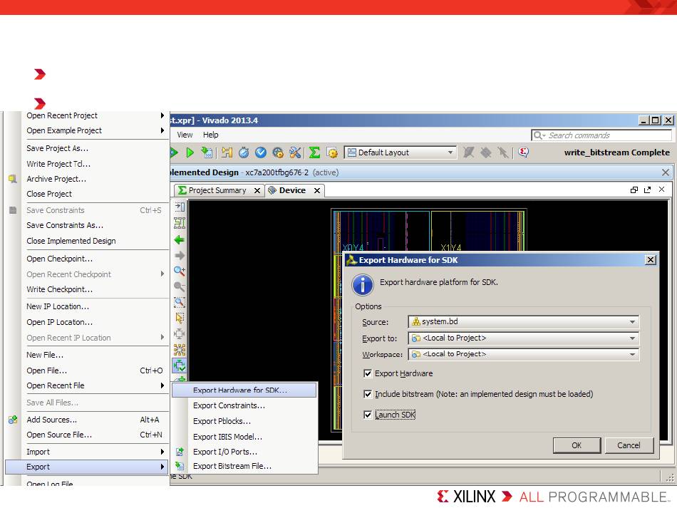The image size is (677, 508).
Task: Click the hierarchy layout icon in Device toolbar
Action: tap(179, 223)
